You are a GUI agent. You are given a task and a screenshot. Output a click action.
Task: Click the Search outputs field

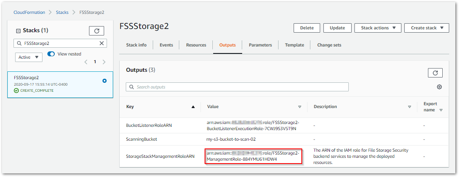coord(241,87)
